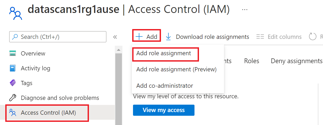Collapse the sidebar with double chevron

point(115,37)
